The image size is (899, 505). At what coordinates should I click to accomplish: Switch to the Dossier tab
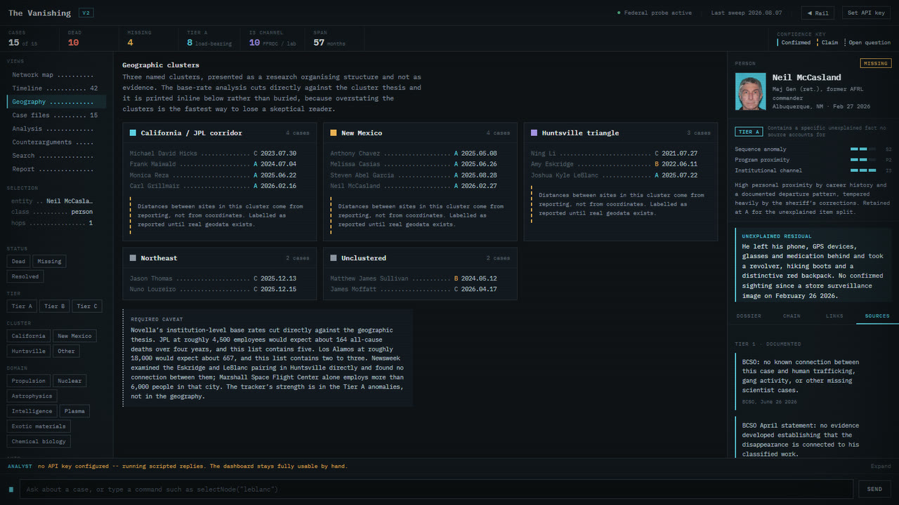point(748,316)
